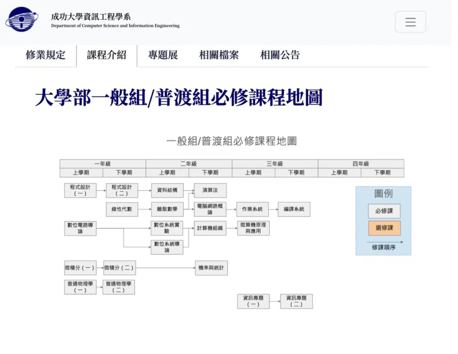The image size is (458, 354).
Task: Click the Department of Computer Science subtitle
Action: click(115, 25)
